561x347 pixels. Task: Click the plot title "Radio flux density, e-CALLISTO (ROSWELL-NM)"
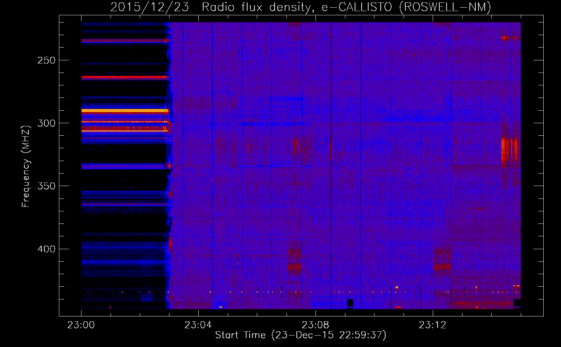[x=346, y=7]
